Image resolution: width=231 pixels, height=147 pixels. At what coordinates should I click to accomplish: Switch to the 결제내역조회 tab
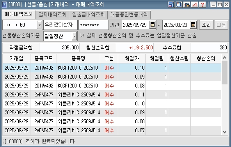53,14
